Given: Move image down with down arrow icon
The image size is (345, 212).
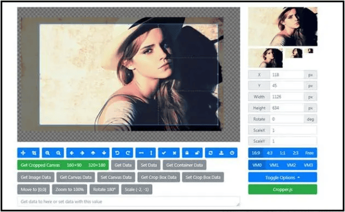Looking at the screenshot, I should [104, 153].
